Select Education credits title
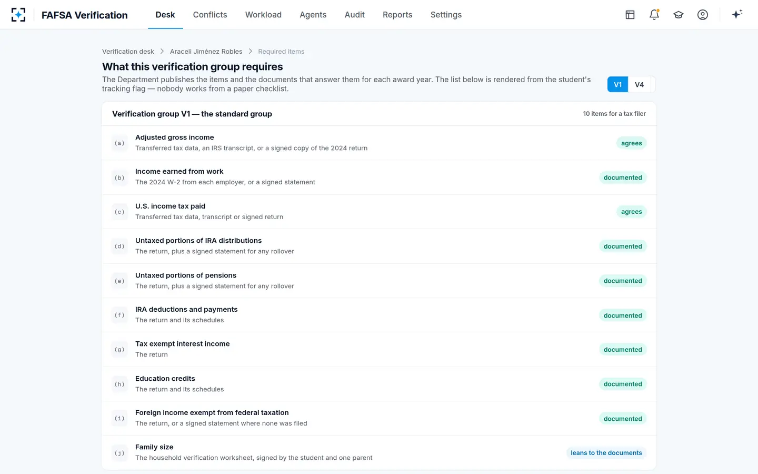Screen dimensions: 758x474 click(165, 379)
